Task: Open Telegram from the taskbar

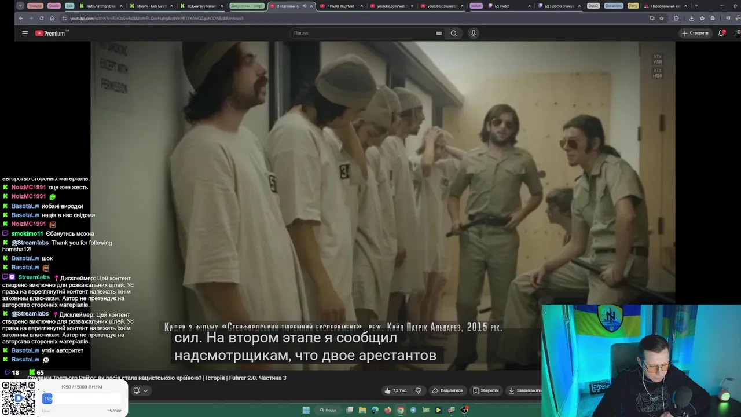Action: (x=413, y=410)
